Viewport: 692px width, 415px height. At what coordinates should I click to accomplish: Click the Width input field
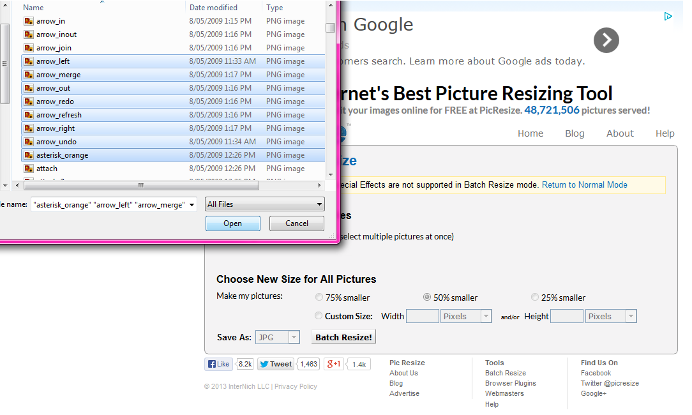click(423, 316)
